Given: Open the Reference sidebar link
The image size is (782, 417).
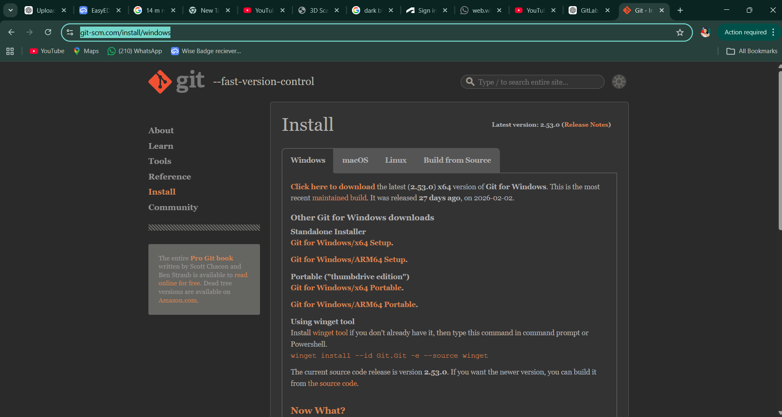Looking at the screenshot, I should pyautogui.click(x=170, y=177).
